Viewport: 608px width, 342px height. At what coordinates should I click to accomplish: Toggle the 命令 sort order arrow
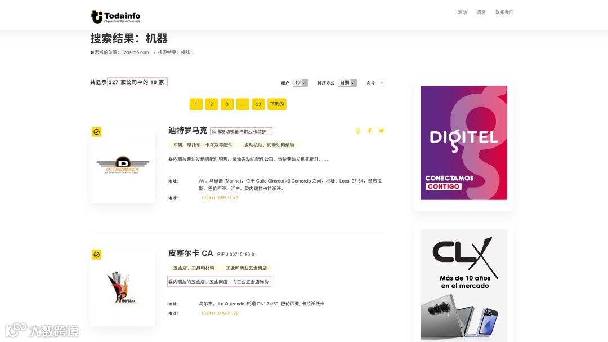point(382,83)
